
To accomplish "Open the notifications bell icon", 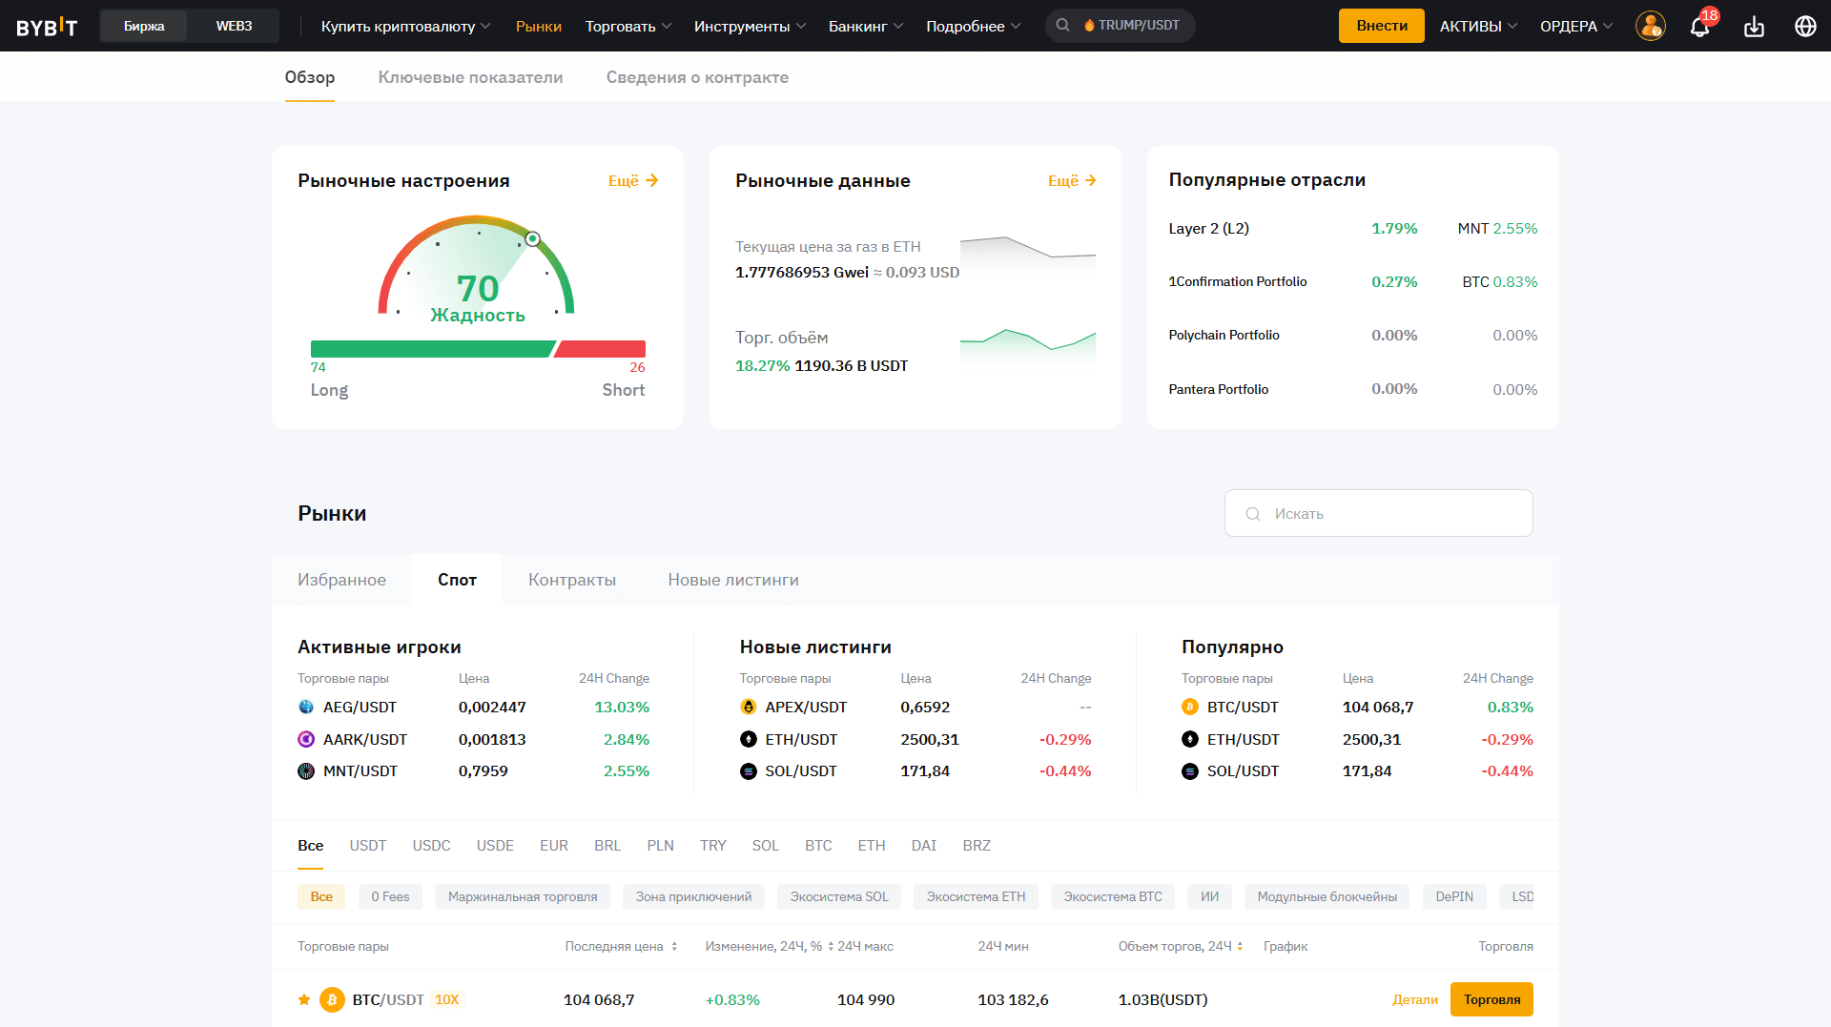I will (x=1699, y=27).
